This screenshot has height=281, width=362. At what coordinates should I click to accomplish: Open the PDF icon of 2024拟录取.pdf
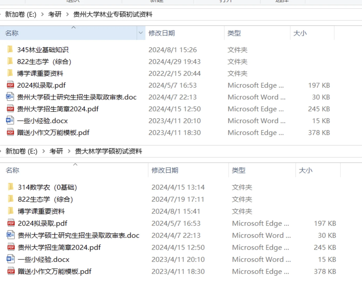pos(10,85)
